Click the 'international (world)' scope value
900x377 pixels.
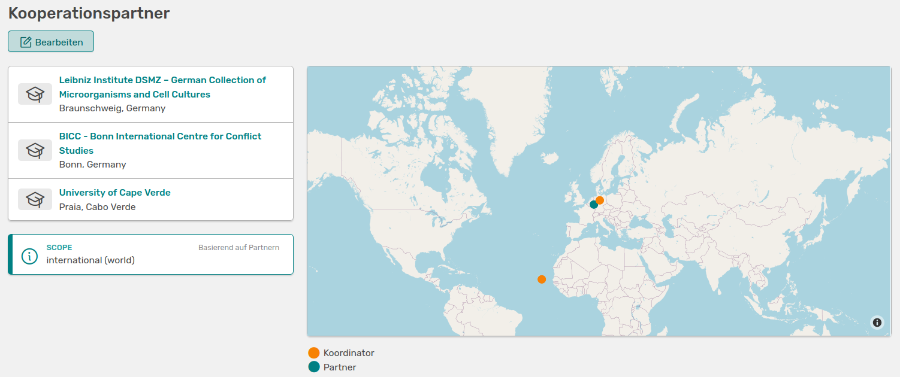tap(90, 260)
